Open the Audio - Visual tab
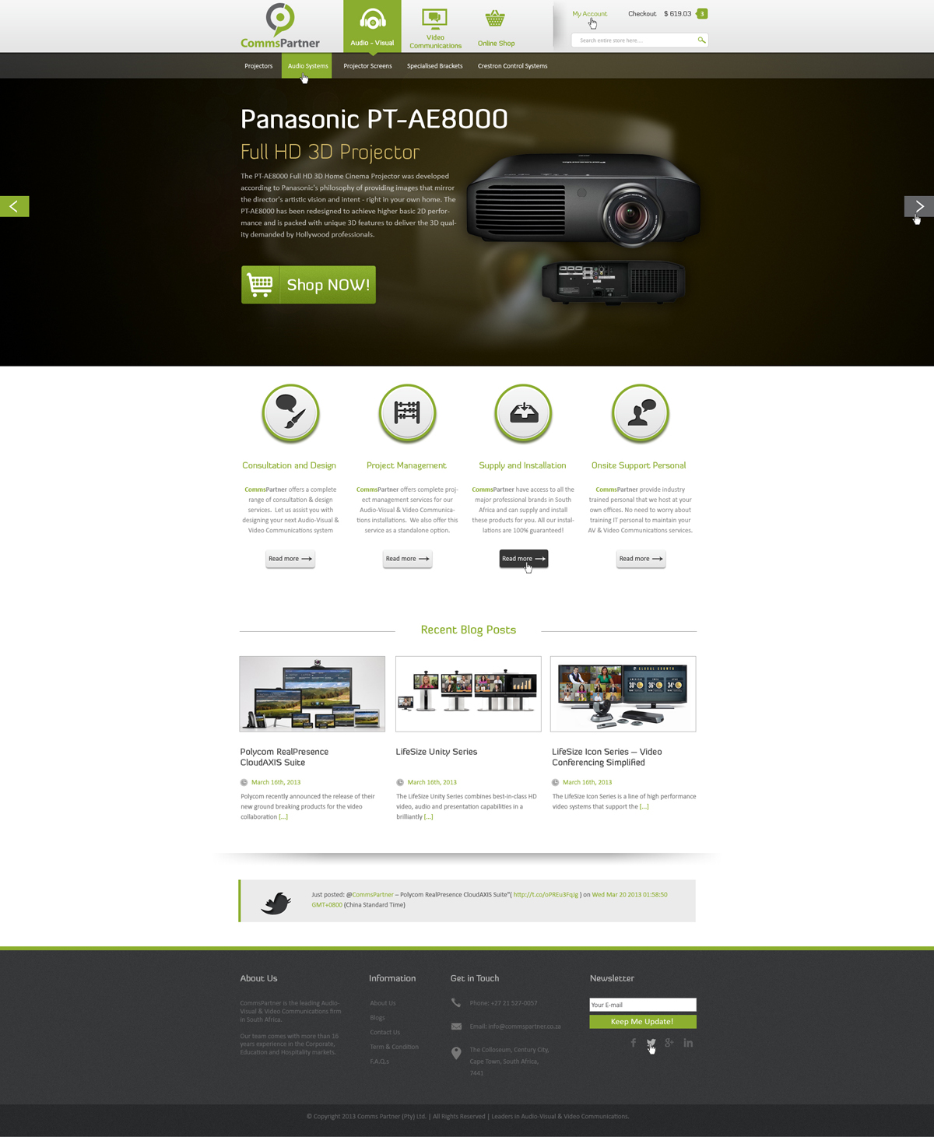Viewport: 934px width, 1137px height. (372, 27)
